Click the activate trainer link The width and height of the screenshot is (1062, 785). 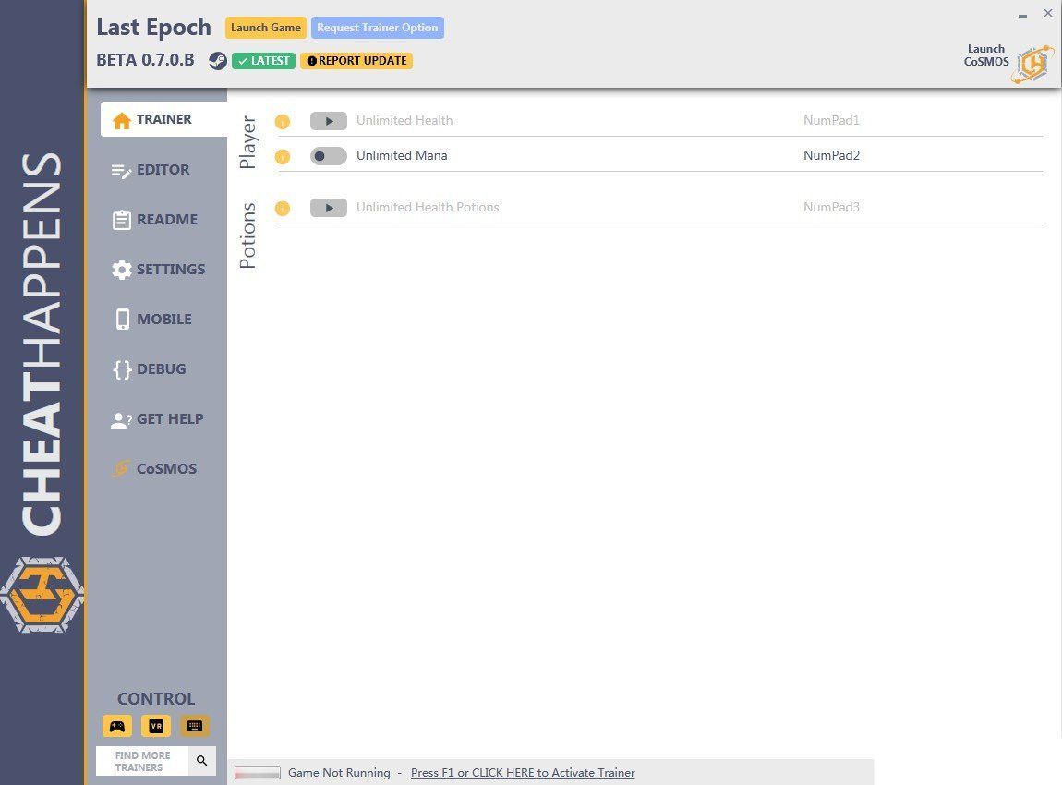[523, 773]
